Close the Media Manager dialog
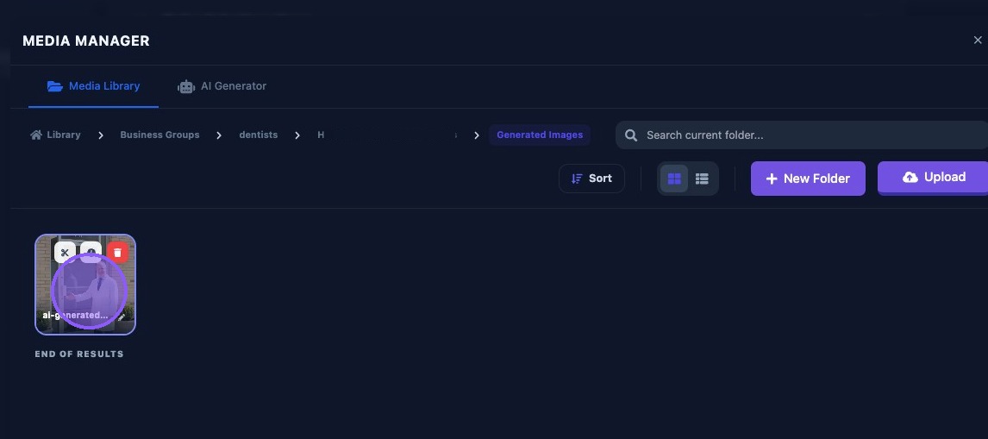 (x=978, y=41)
